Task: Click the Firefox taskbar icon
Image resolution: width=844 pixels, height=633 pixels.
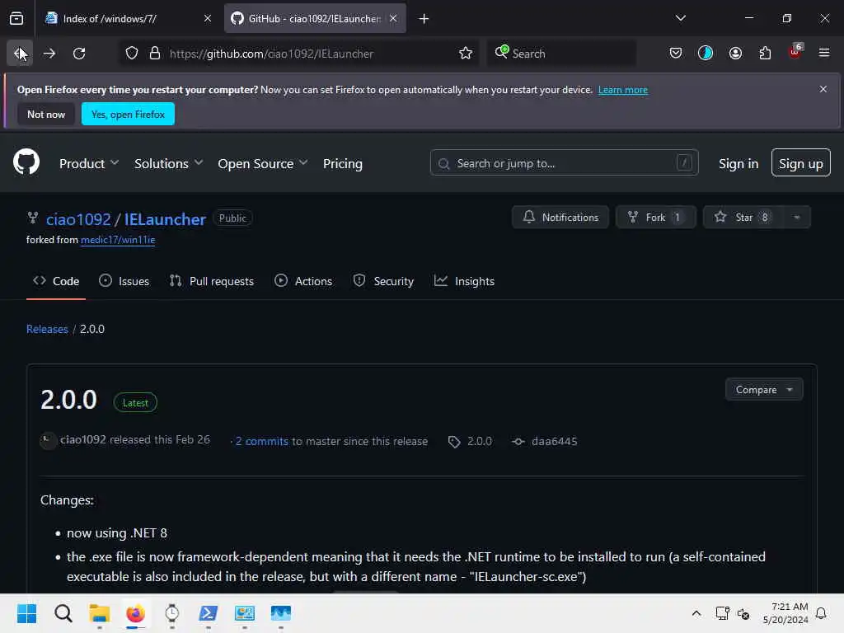Action: click(136, 613)
